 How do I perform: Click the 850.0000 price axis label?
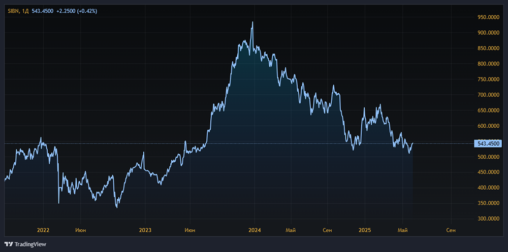[x=489, y=48]
